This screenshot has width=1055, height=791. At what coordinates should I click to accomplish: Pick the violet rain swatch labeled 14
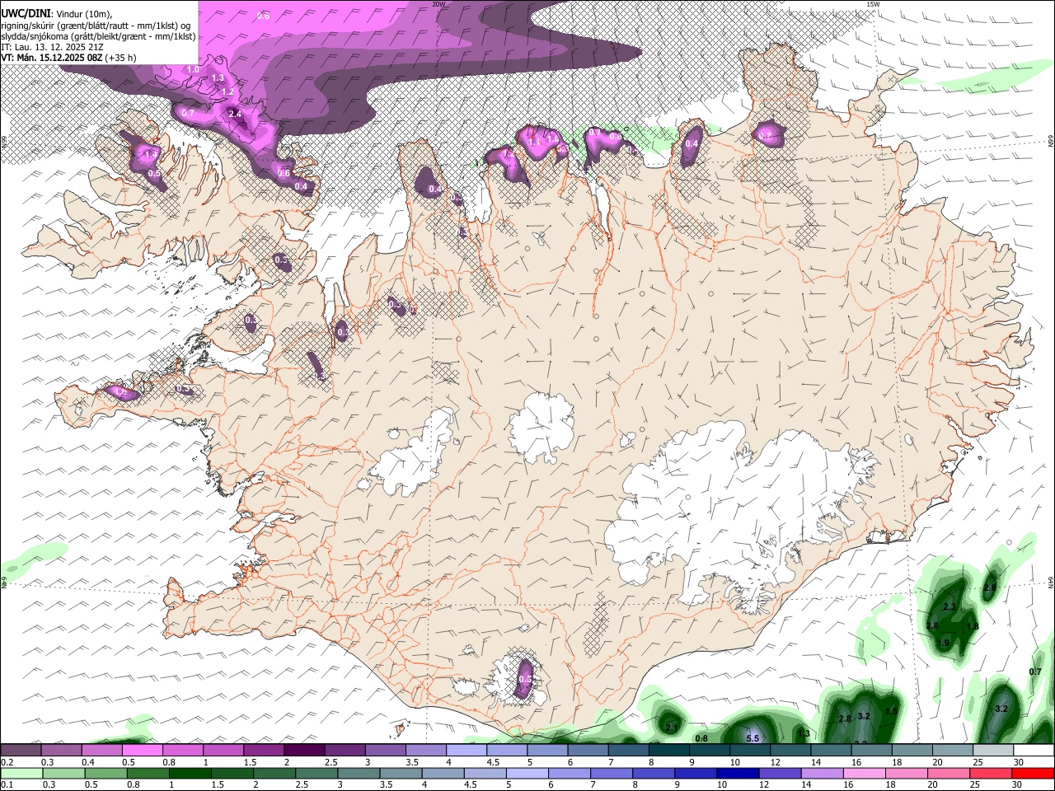[822, 773]
